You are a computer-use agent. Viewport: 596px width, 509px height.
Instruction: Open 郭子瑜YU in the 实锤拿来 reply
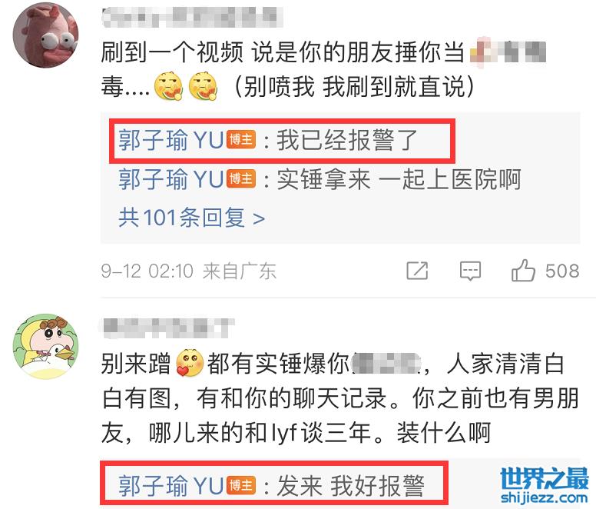point(171,179)
